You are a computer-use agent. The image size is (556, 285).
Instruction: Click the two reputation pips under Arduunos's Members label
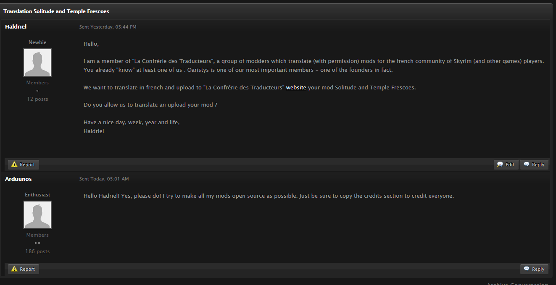[x=37, y=243]
